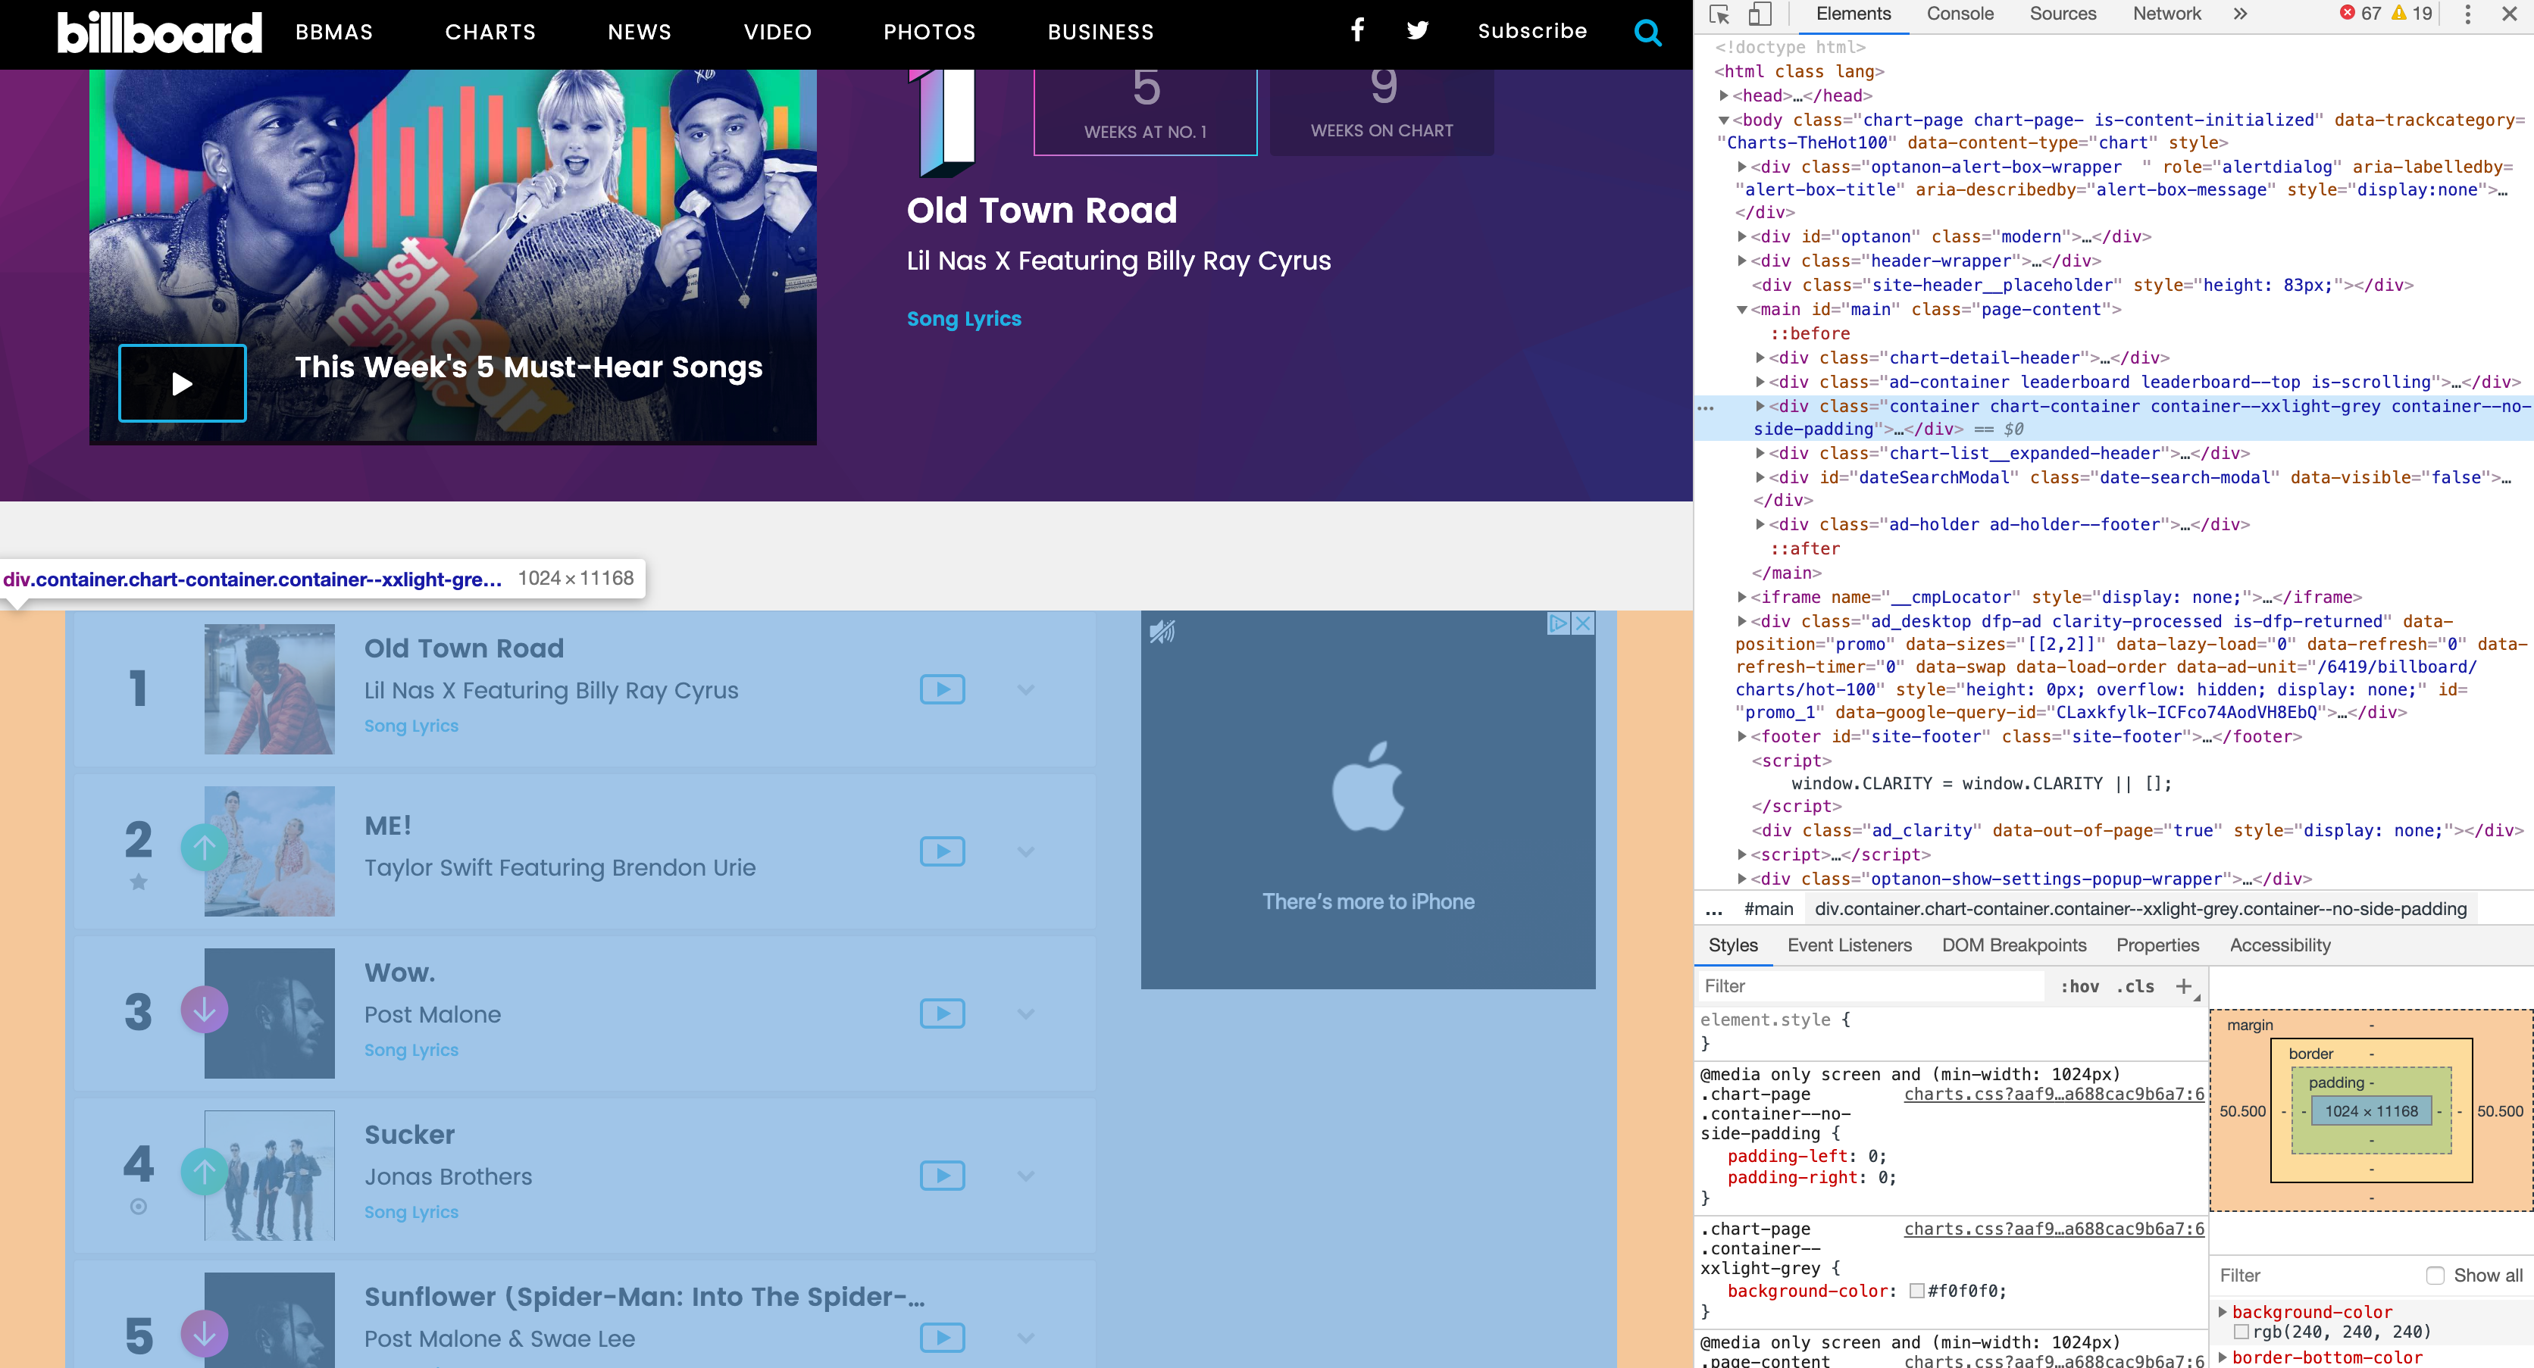Click the up-arrow trend icon for ME!
This screenshot has height=1368, width=2534.
click(x=205, y=848)
